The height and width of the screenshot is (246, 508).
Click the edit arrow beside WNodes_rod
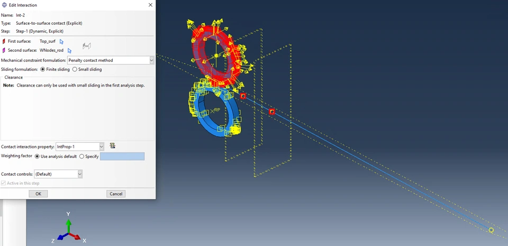69,51
